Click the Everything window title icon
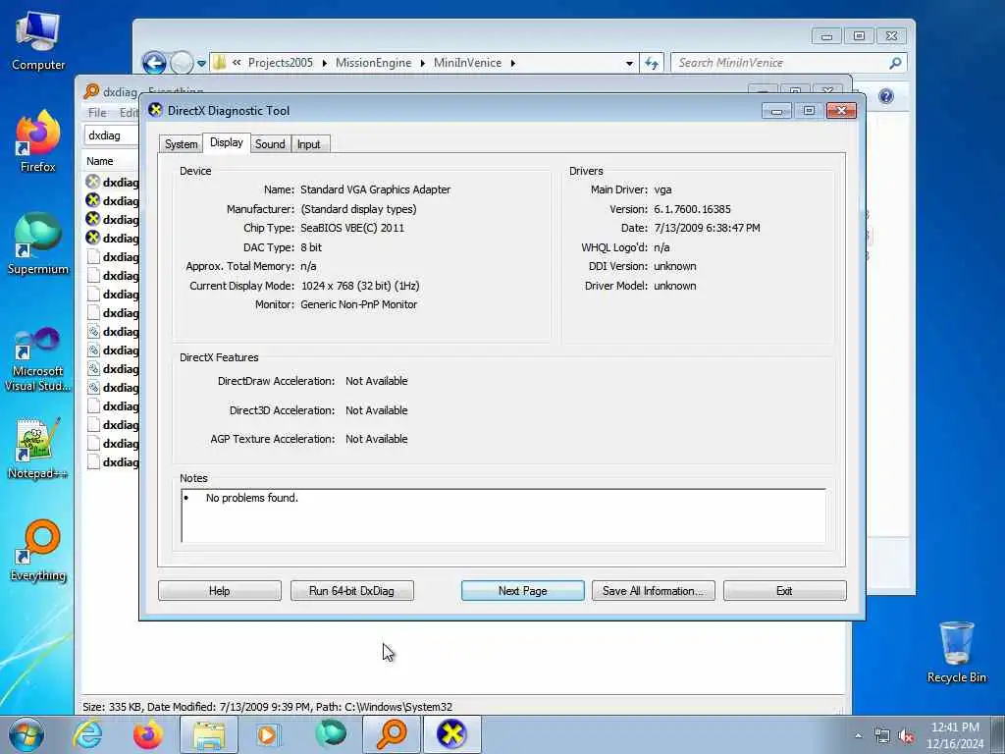The width and height of the screenshot is (1005, 754). point(91,91)
